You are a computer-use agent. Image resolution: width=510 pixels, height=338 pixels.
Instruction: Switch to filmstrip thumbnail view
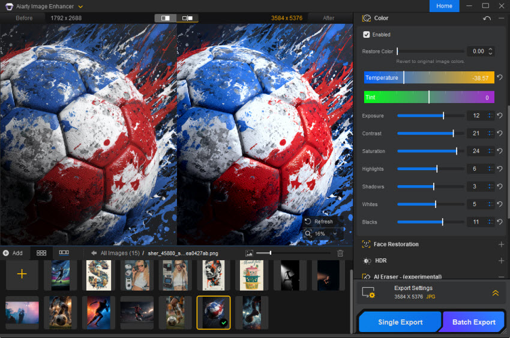64,252
